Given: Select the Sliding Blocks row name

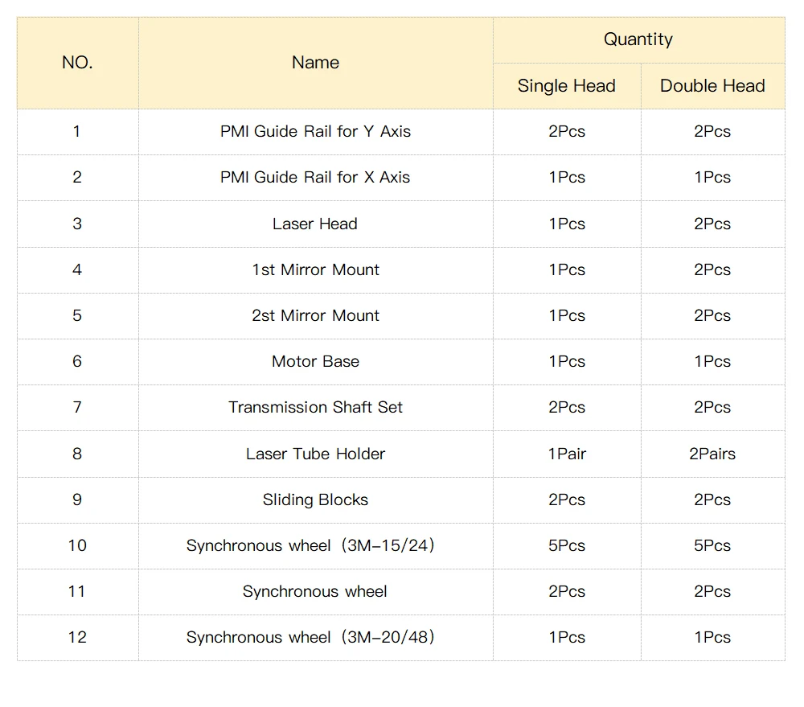Looking at the screenshot, I should 315,499.
